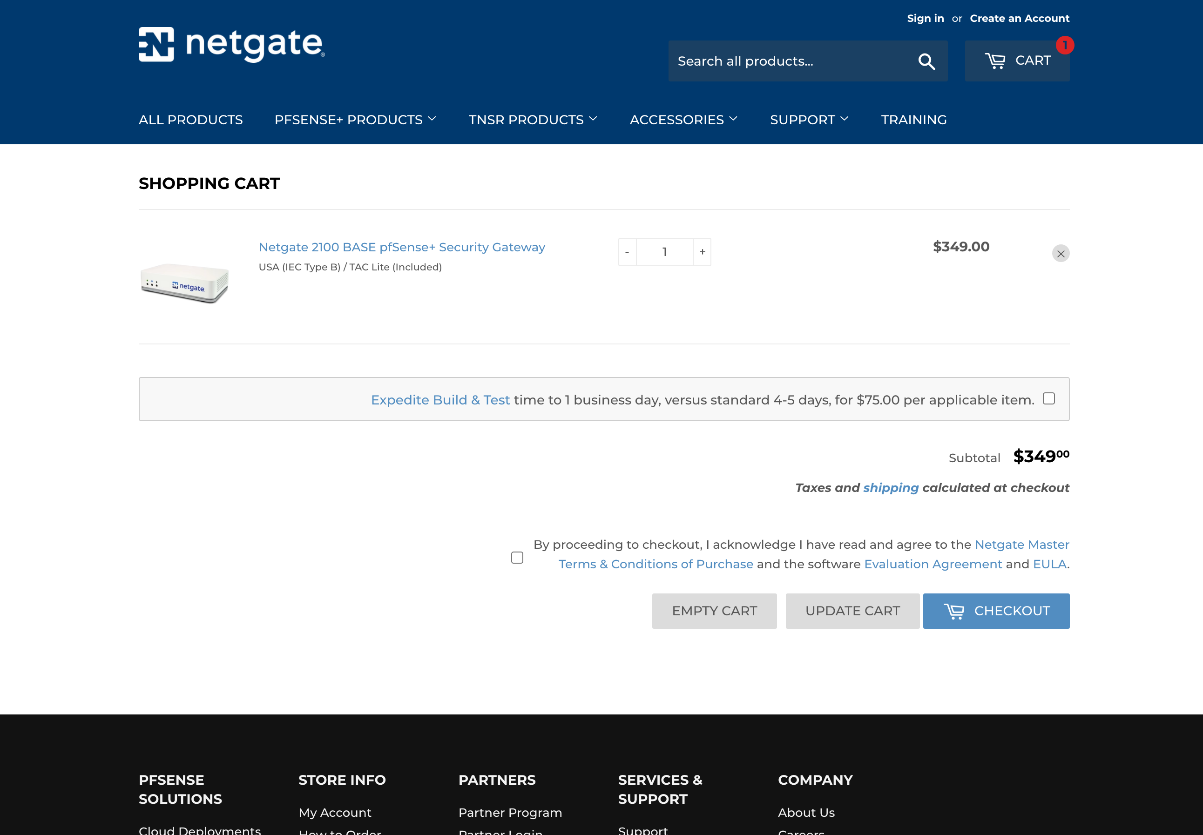
Task: Open My Account footer link
Action: [335, 813]
